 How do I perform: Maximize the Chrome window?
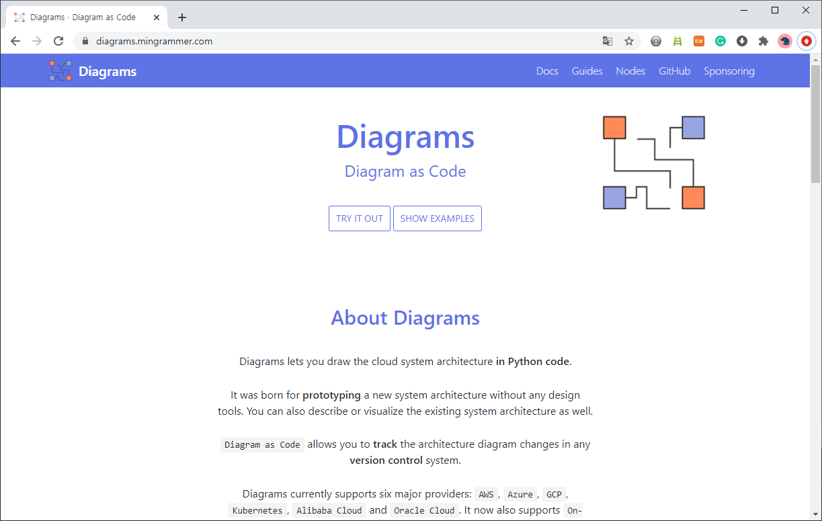[775, 10]
